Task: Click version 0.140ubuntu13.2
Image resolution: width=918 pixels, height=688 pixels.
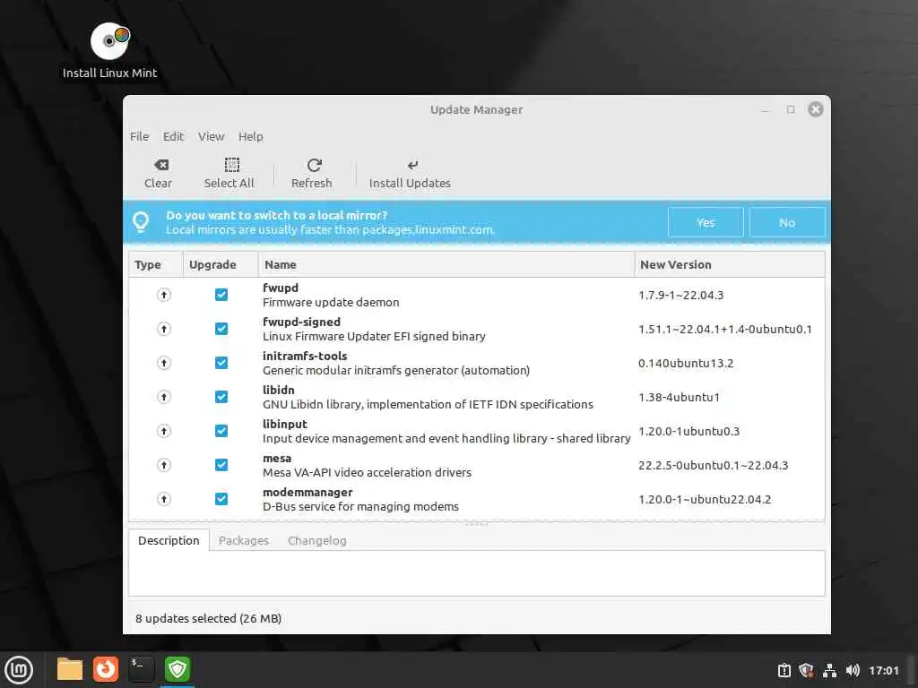Action: tap(686, 363)
